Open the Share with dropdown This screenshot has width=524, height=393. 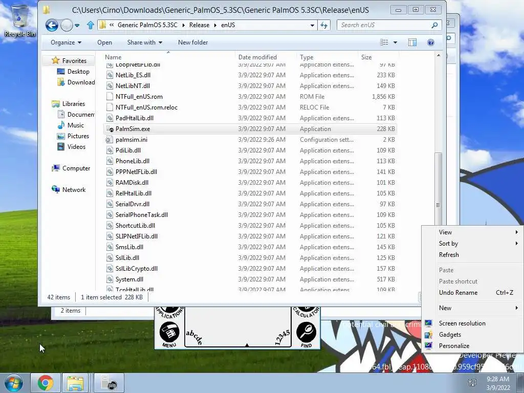point(144,42)
